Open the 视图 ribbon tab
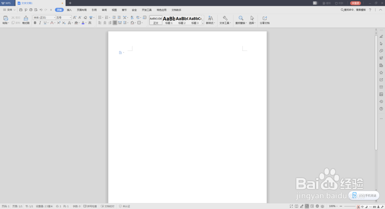 coord(114,10)
